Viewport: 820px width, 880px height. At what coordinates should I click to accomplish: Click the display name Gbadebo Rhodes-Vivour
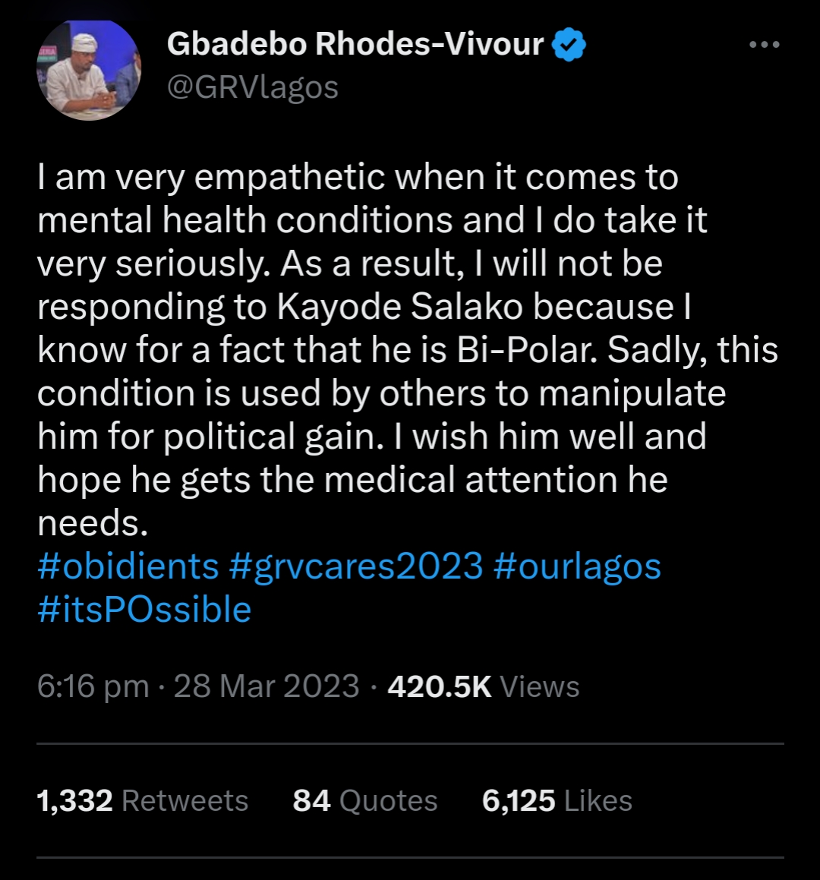click(356, 43)
